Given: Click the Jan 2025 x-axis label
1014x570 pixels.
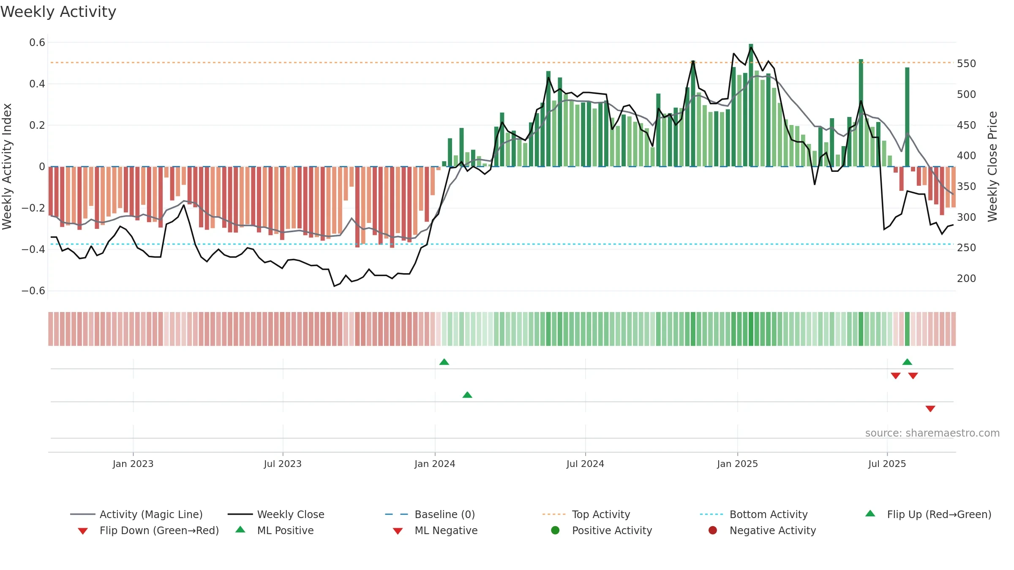Looking at the screenshot, I should (x=737, y=464).
